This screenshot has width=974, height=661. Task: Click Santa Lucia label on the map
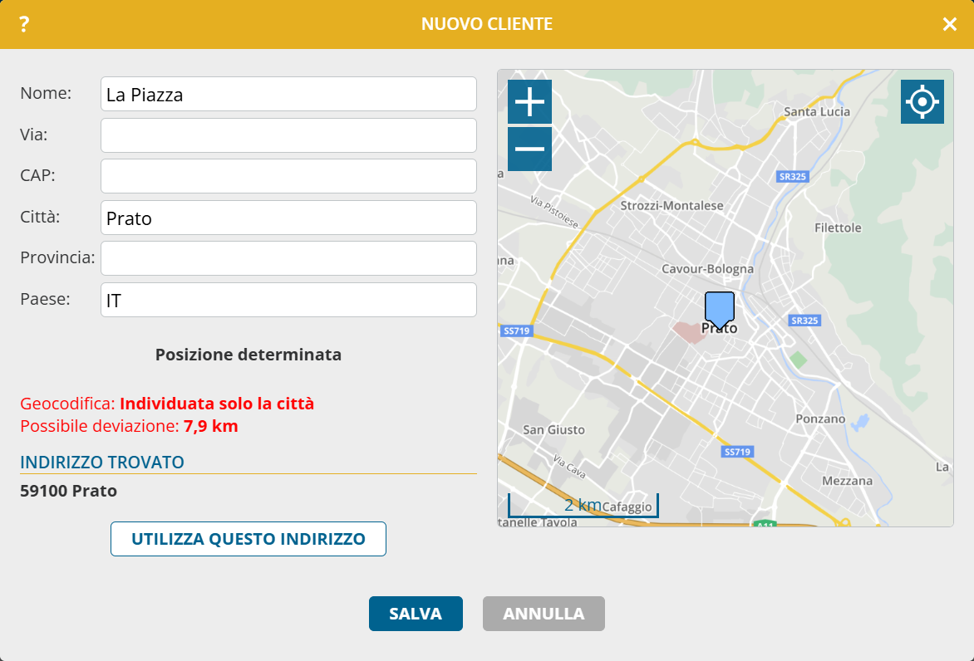[x=817, y=111]
